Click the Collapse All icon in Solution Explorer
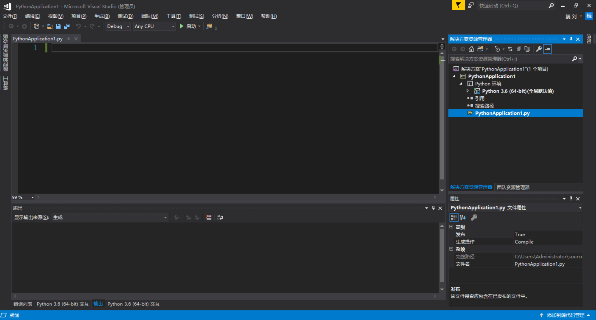Viewport: 596px width, 320px height. point(519,49)
